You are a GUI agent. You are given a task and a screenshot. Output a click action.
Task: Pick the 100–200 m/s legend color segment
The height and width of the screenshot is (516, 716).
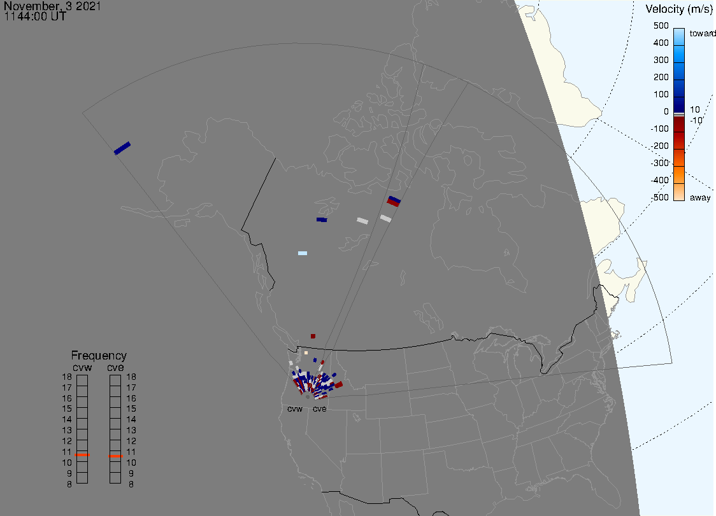679,88
